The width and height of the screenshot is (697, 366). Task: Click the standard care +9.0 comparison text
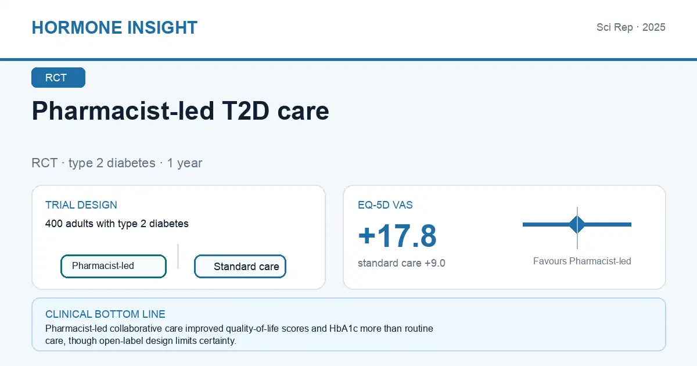click(401, 263)
